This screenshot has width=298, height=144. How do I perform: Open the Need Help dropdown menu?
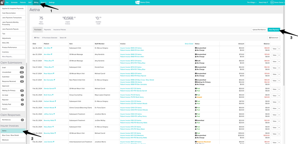[264, 2]
